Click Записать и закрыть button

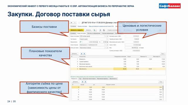point(76,30)
